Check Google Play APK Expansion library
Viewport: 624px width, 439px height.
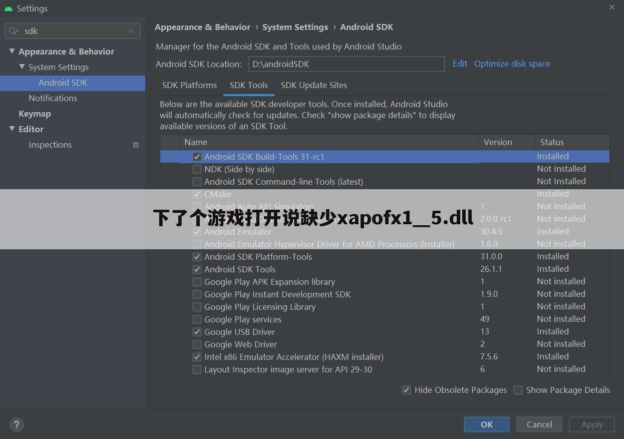coord(197,282)
